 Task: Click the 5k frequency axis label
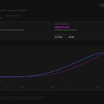tap(97, 87)
